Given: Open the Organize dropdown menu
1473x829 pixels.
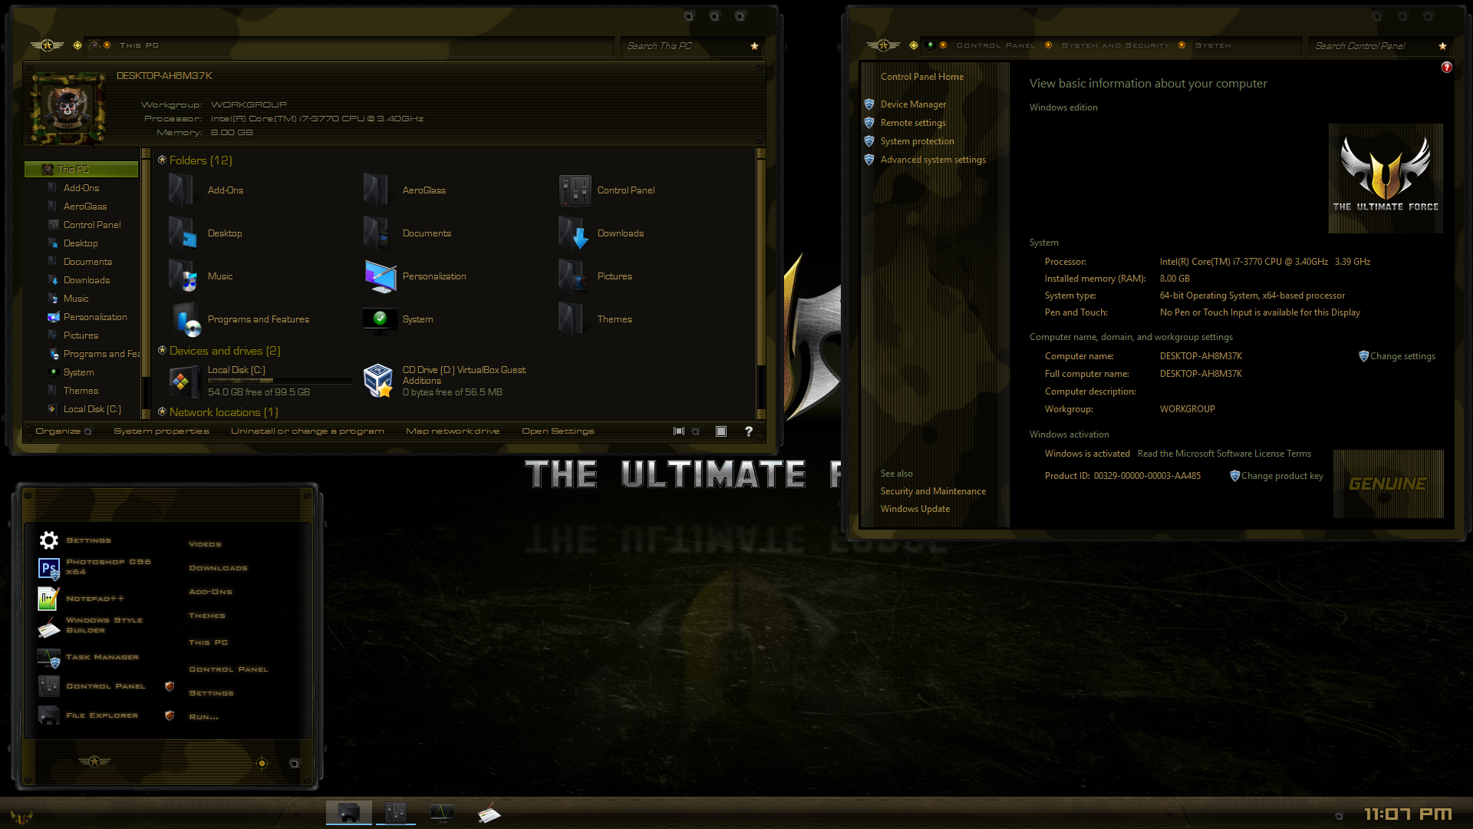Looking at the screenshot, I should pyautogui.click(x=64, y=431).
